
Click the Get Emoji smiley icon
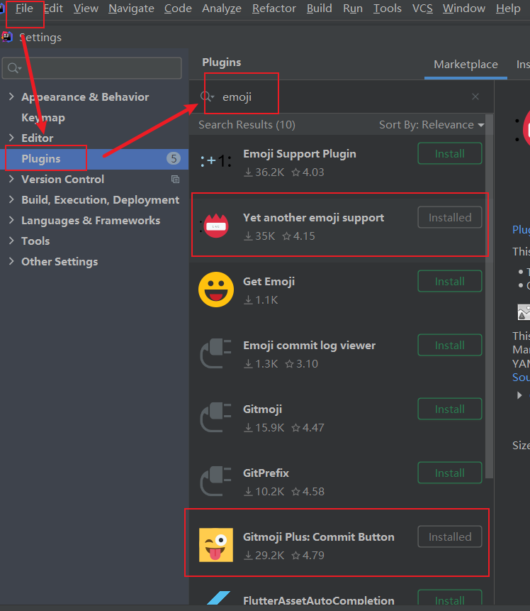click(x=216, y=290)
